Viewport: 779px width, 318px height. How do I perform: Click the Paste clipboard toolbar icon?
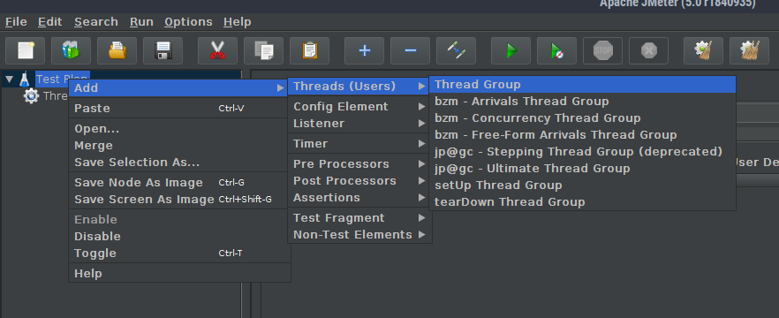[x=309, y=50]
